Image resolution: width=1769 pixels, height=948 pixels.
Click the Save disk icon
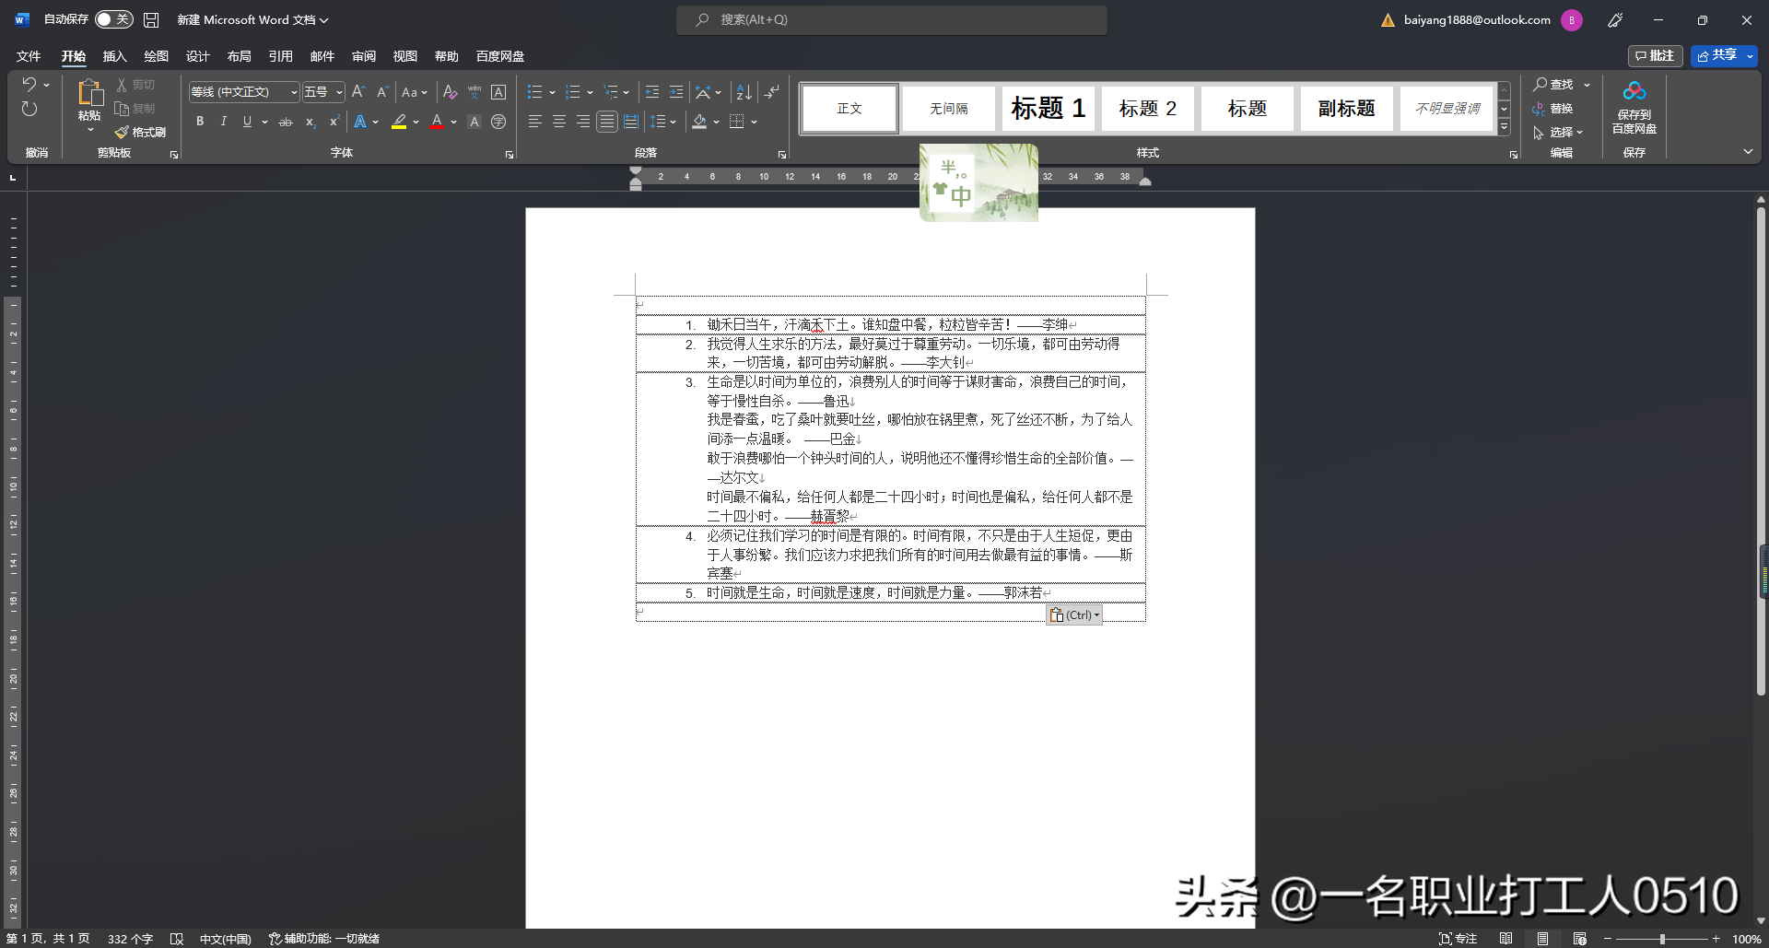[151, 19]
